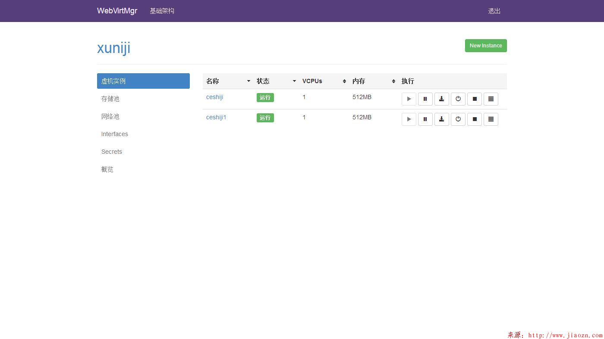The image size is (604, 339).
Task: Click the save/download icon for ceshiji1
Action: (441, 119)
